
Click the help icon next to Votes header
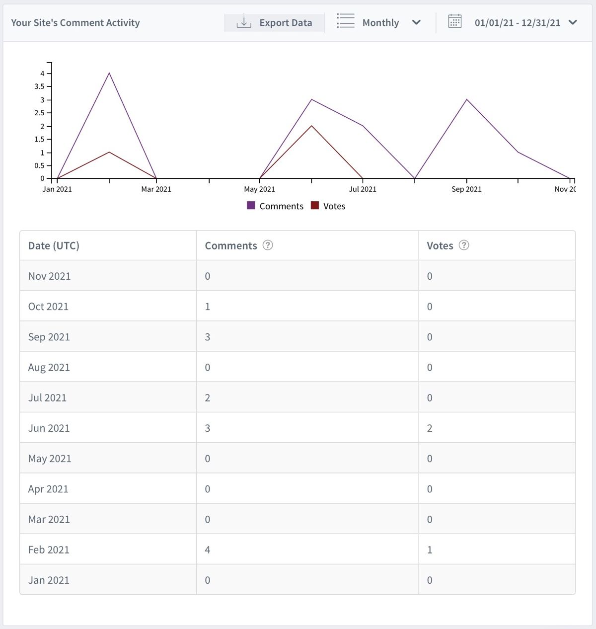[464, 245]
